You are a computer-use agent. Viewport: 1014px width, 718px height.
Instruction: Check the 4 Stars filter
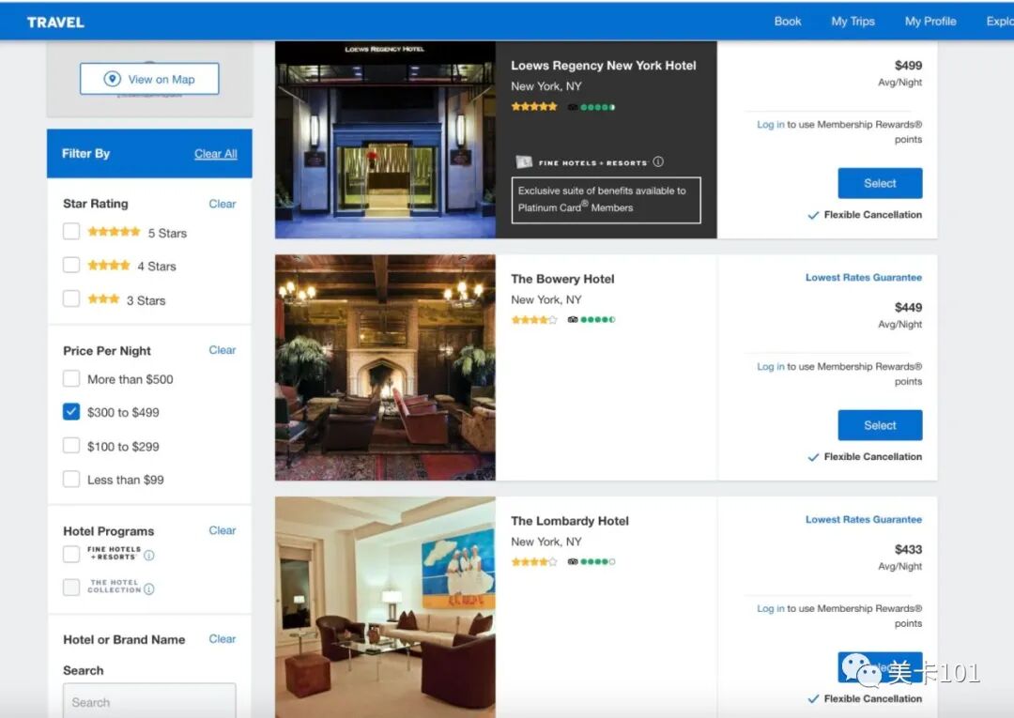tap(71, 265)
